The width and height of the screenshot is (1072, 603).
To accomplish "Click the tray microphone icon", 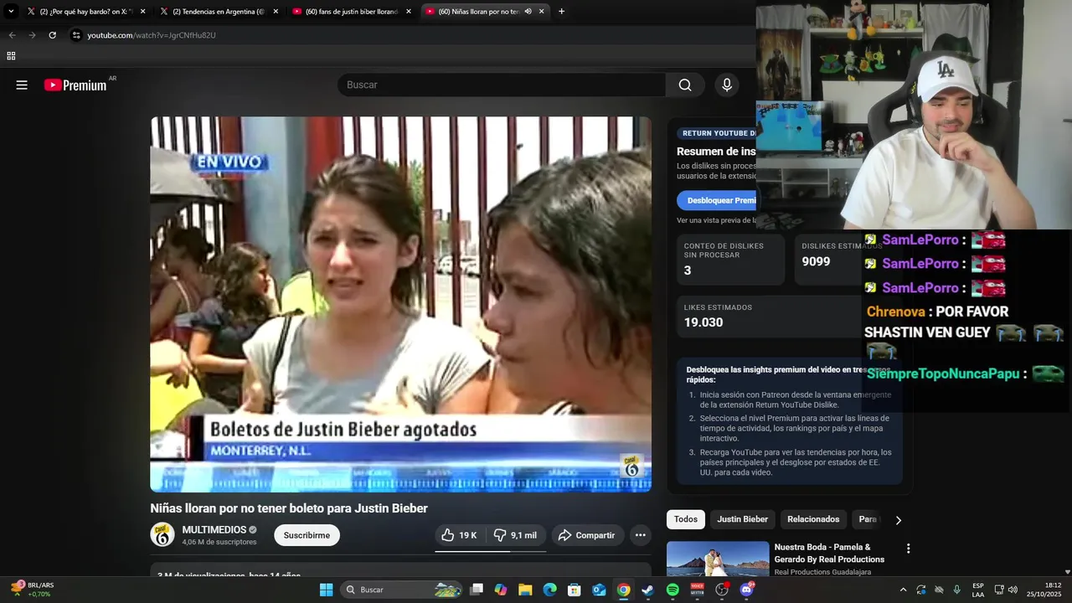I will pyautogui.click(x=956, y=590).
